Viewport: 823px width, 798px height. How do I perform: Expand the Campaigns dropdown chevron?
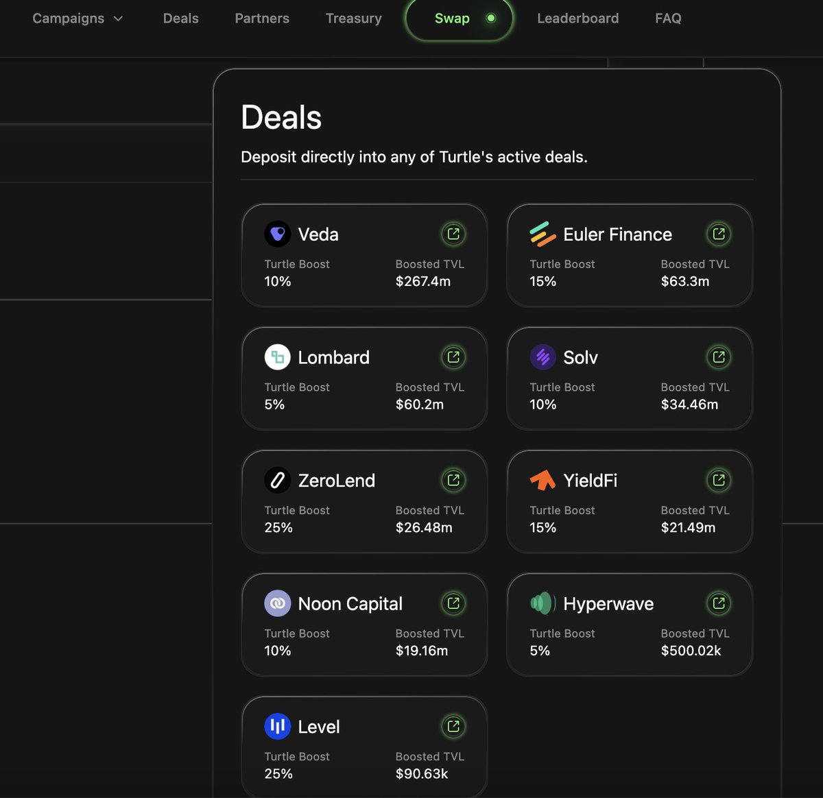[118, 19]
